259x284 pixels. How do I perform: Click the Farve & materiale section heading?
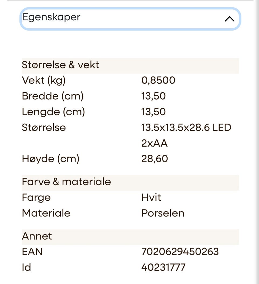pos(66,182)
